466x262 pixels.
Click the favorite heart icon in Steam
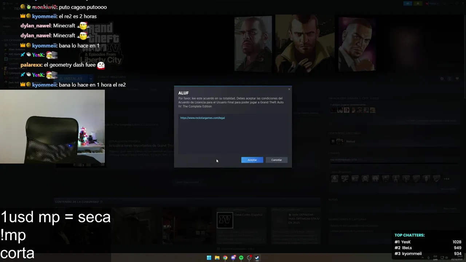pyautogui.click(x=457, y=79)
